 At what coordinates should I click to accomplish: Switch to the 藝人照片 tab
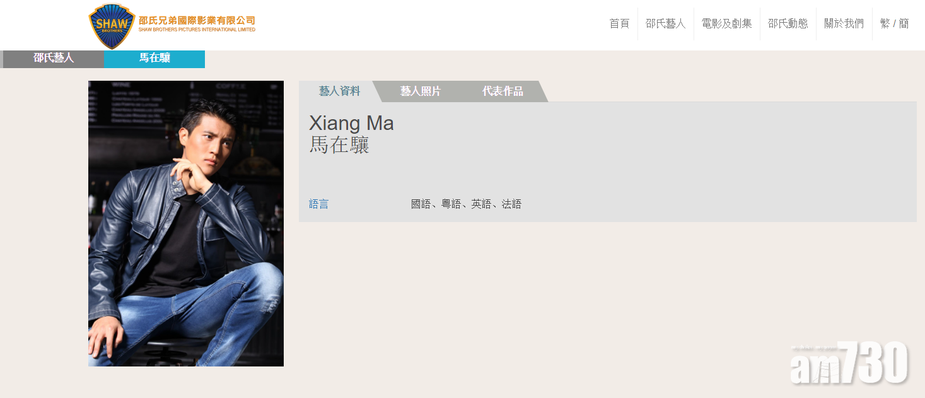(421, 91)
